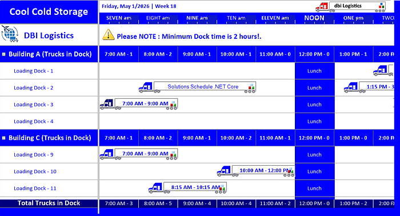Select Loading Dock - 2 row
The image size is (400, 216).
click(x=49, y=88)
